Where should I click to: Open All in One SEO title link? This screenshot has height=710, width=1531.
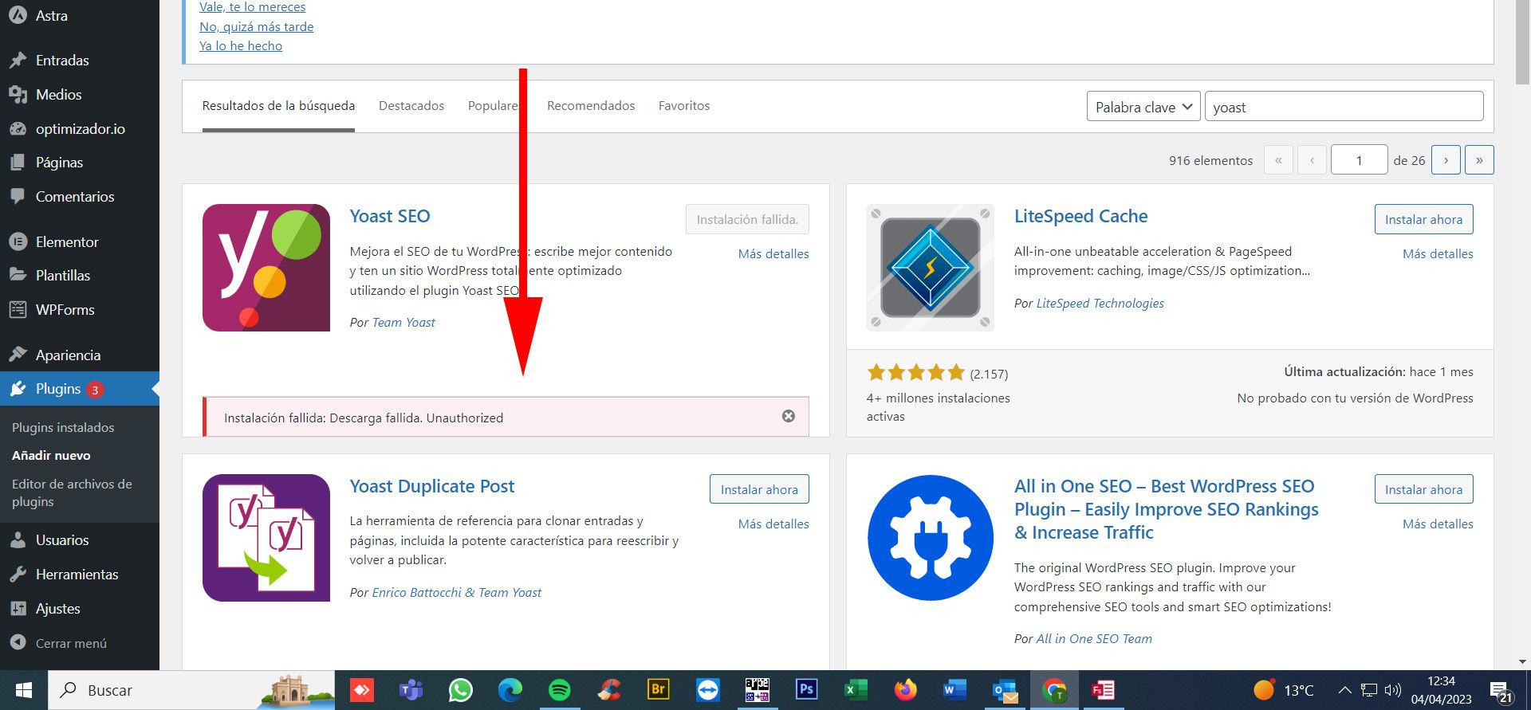click(x=1166, y=509)
